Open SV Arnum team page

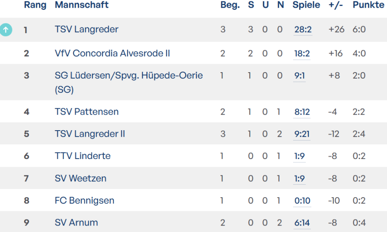click(76, 223)
